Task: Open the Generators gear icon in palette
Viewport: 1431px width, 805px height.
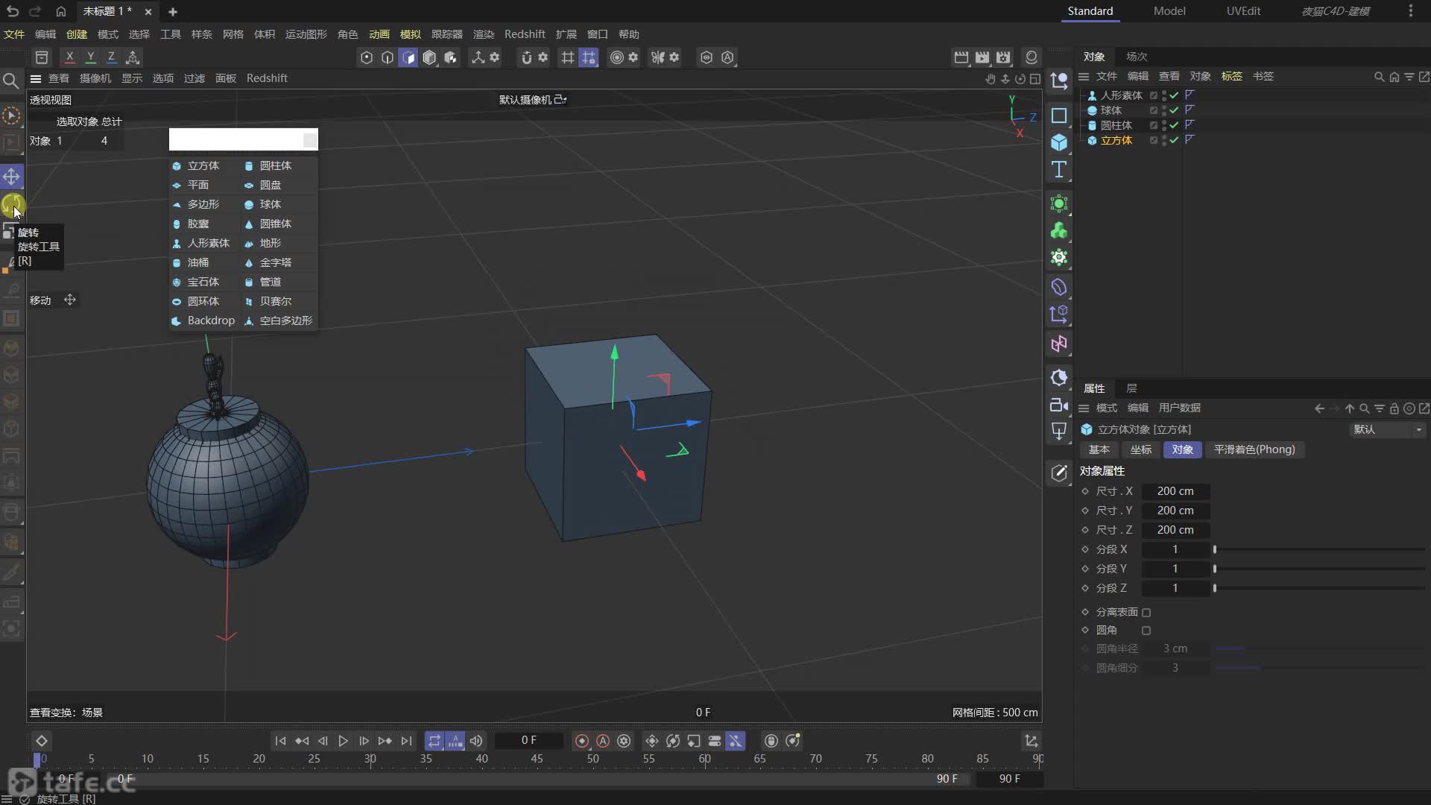Action: click(1058, 257)
